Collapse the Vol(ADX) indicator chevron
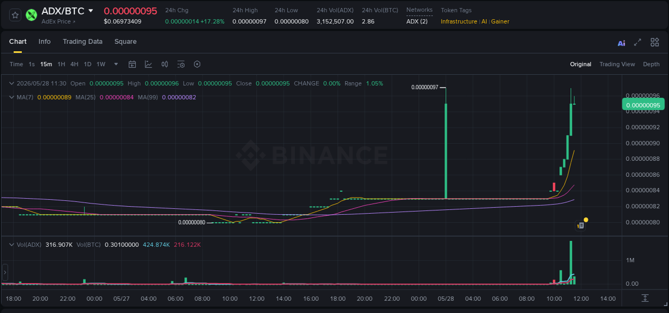The image size is (669, 313). tap(12, 244)
